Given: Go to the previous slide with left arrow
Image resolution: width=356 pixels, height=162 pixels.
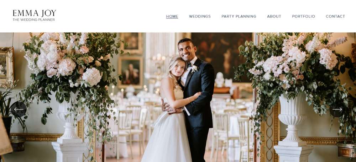Looking at the screenshot, I should point(19,109).
